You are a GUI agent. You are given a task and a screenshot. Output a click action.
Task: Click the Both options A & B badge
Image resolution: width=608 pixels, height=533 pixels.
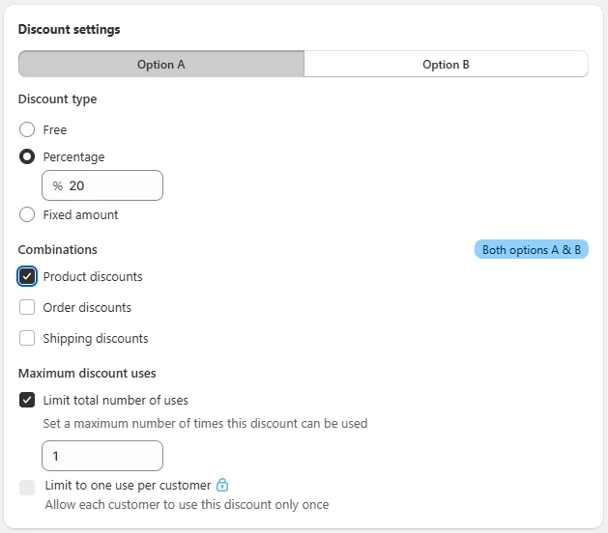532,249
